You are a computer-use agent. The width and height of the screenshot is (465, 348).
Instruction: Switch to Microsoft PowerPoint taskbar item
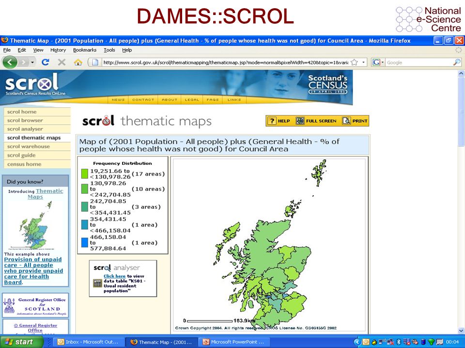234,342
